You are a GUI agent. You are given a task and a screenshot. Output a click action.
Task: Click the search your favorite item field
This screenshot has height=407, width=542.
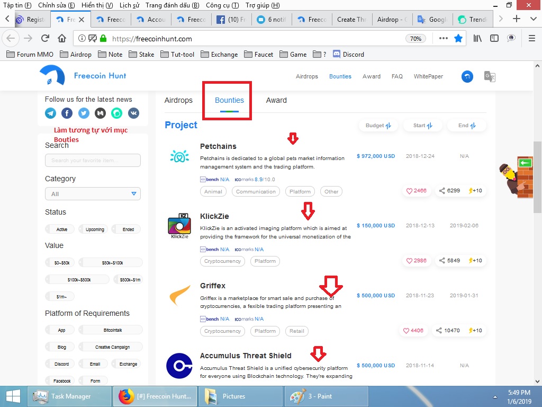pyautogui.click(x=93, y=160)
